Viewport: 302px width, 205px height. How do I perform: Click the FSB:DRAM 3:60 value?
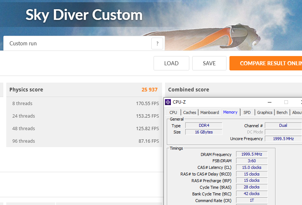point(252,161)
